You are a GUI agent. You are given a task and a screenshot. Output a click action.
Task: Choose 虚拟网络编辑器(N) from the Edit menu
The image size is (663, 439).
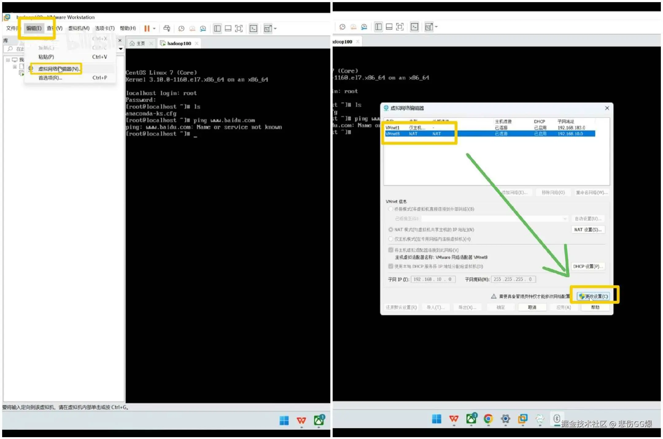click(58, 69)
